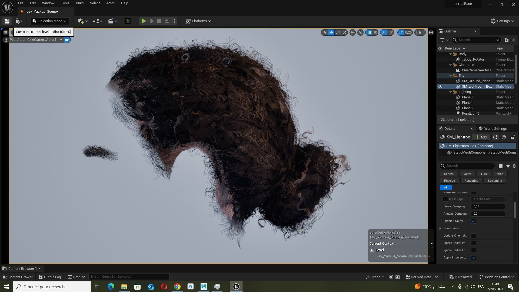Image resolution: width=519 pixels, height=292 pixels.
Task: Open the Window menu
Action: pyautogui.click(x=48, y=3)
